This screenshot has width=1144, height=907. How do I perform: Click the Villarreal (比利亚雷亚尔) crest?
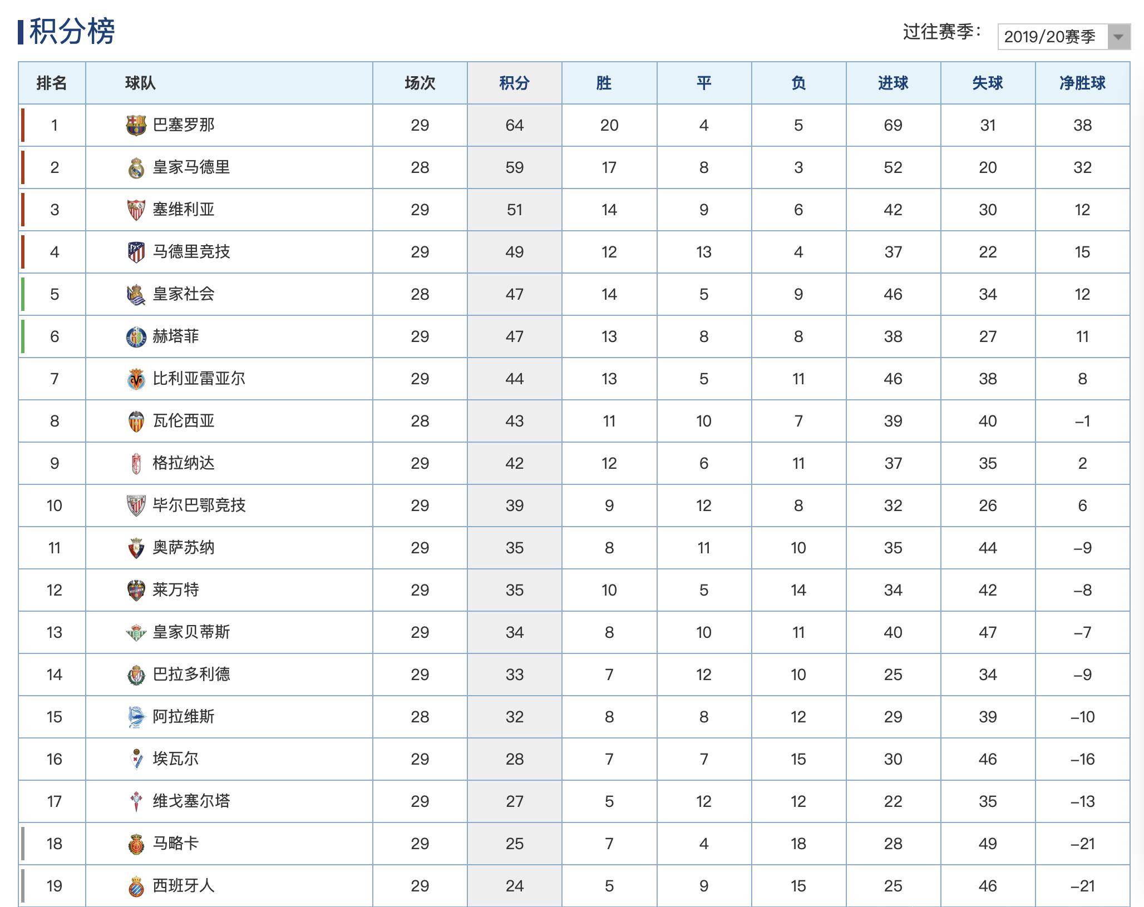click(x=136, y=379)
